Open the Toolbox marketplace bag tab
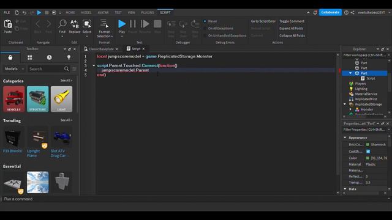The width and height of the screenshot is (392, 220). (x=10, y=57)
